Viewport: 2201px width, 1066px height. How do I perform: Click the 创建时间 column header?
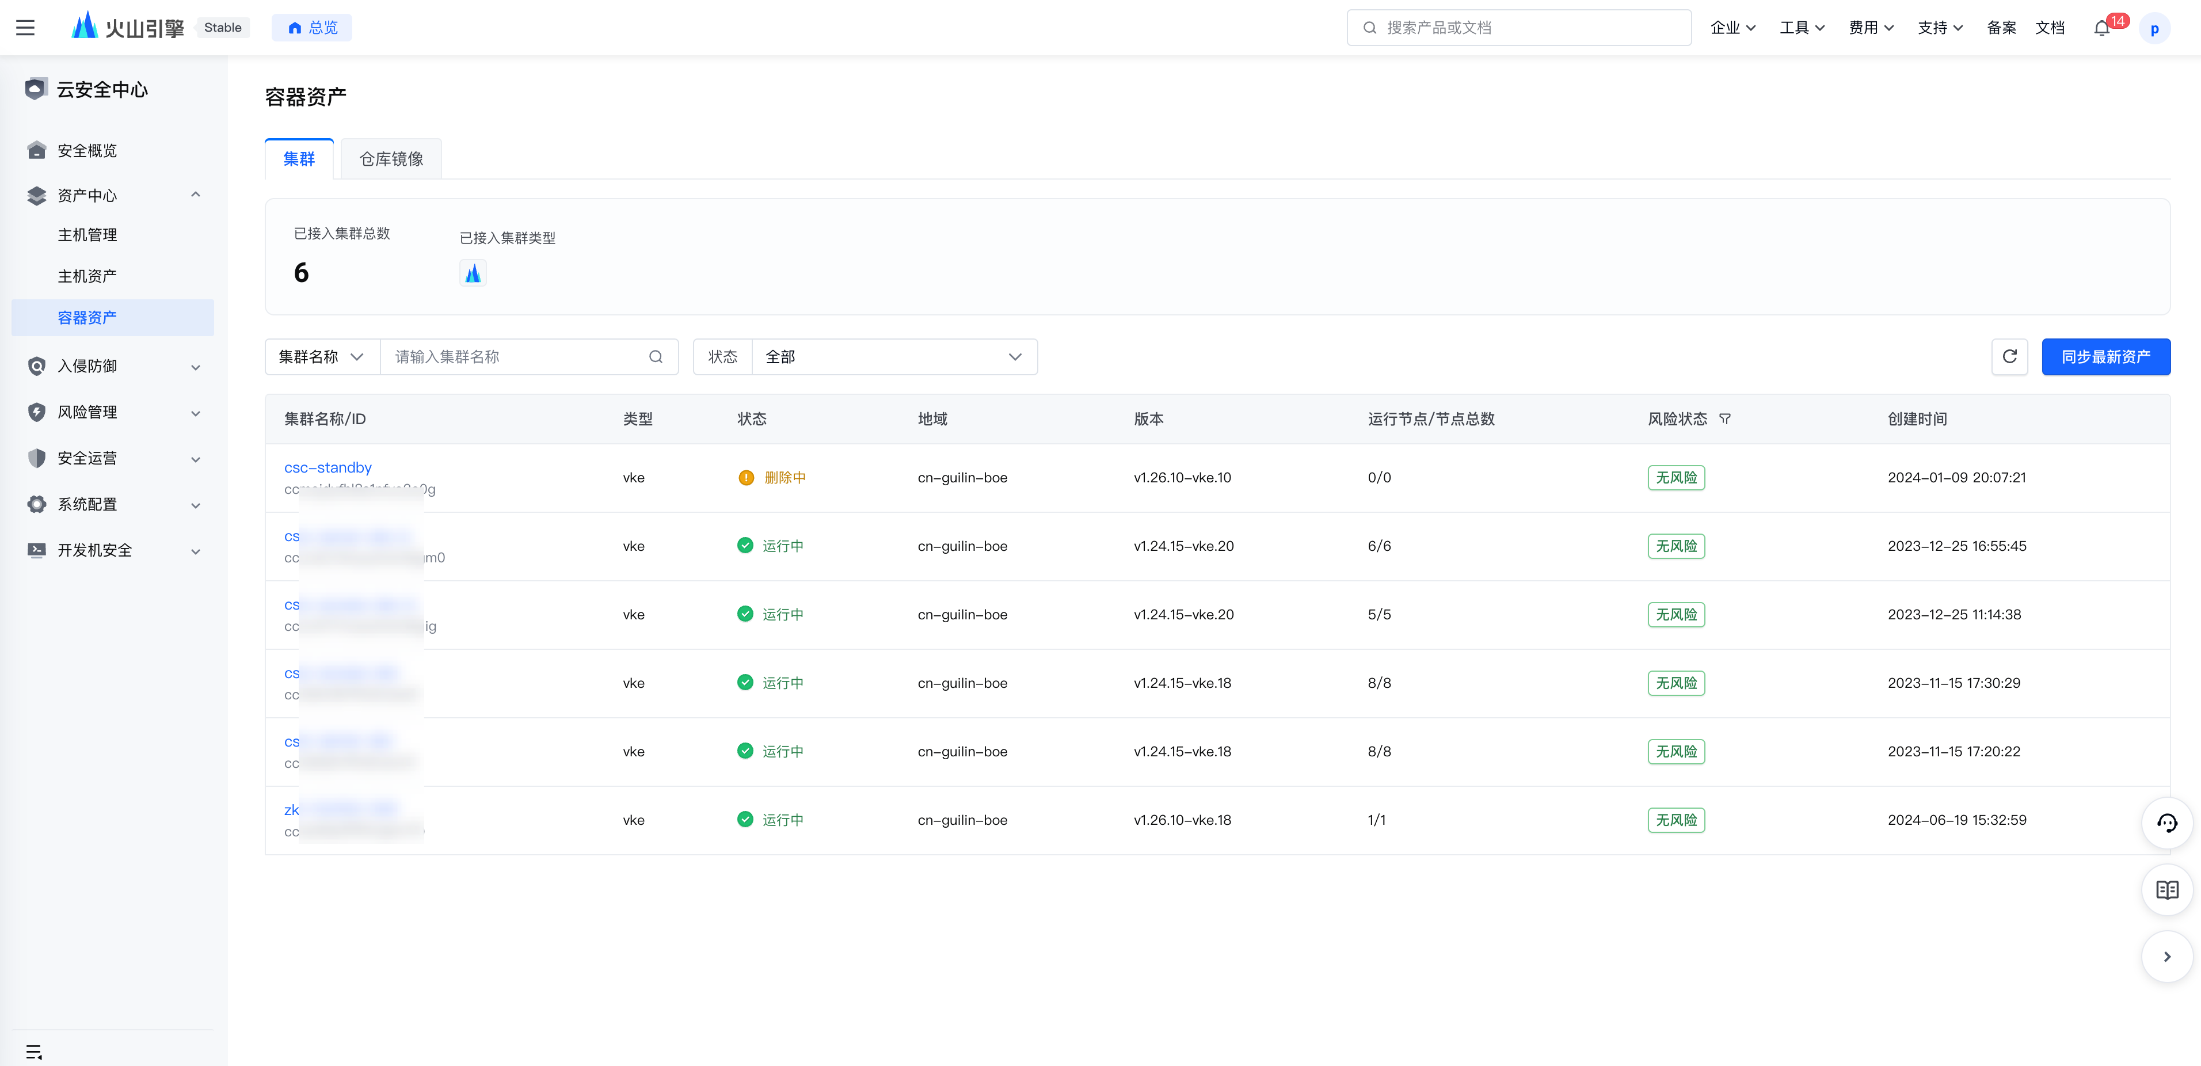click(x=1917, y=420)
